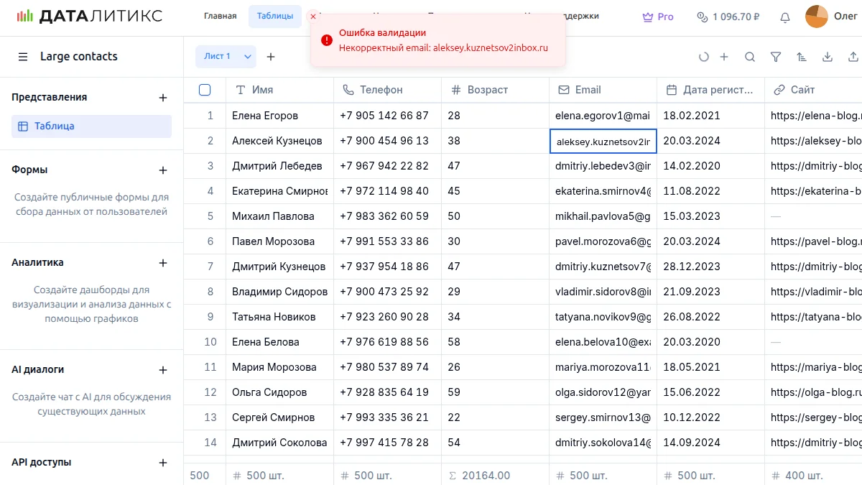Viewport: 862px width, 485px height.
Task: Click the upload/export icon in toolbar
Action: click(853, 57)
